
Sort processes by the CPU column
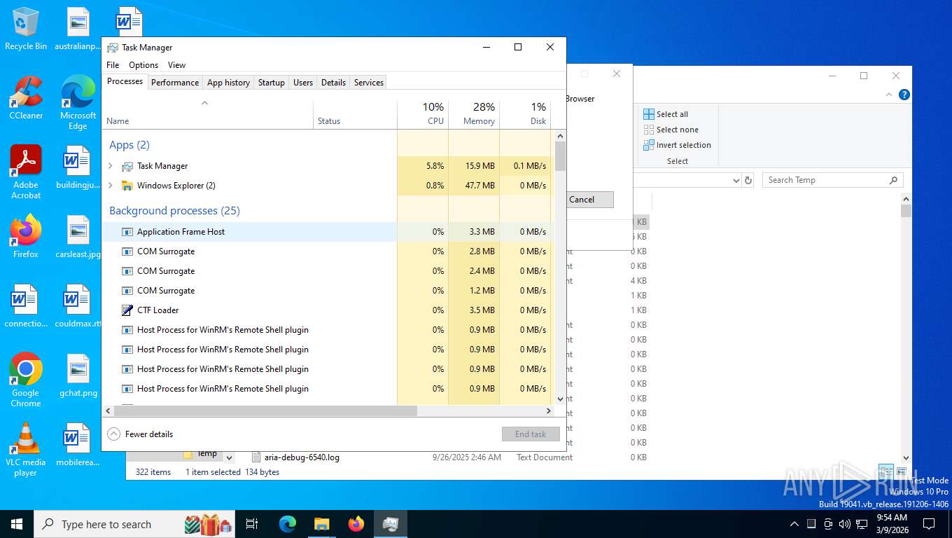[423, 114]
